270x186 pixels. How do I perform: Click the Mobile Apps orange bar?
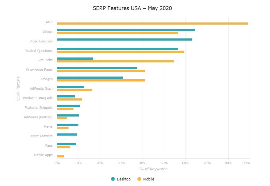coord(60,156)
